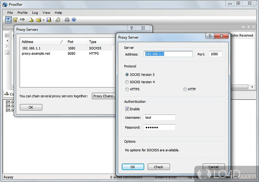Image resolution: width=259 pixels, height=182 pixels.
Task: Open the Connections panel dropdown menu arrow
Action: click(243, 27)
